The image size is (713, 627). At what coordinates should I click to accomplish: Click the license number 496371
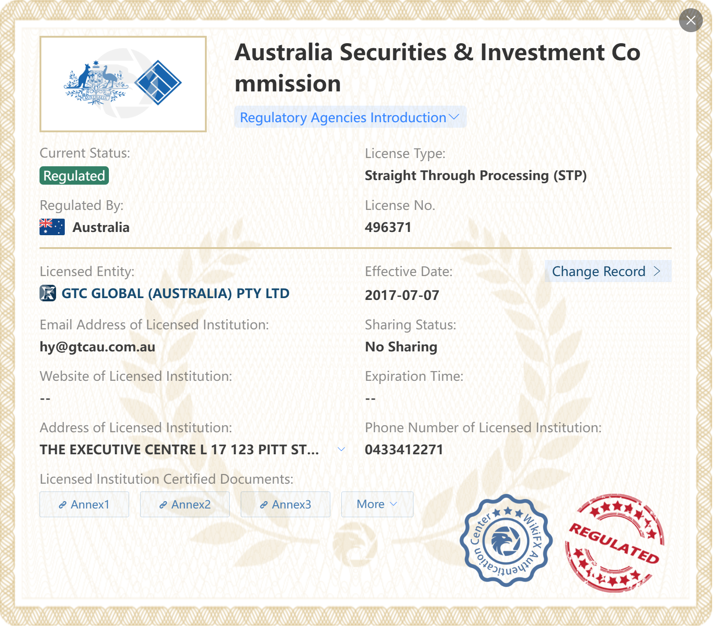click(x=388, y=227)
